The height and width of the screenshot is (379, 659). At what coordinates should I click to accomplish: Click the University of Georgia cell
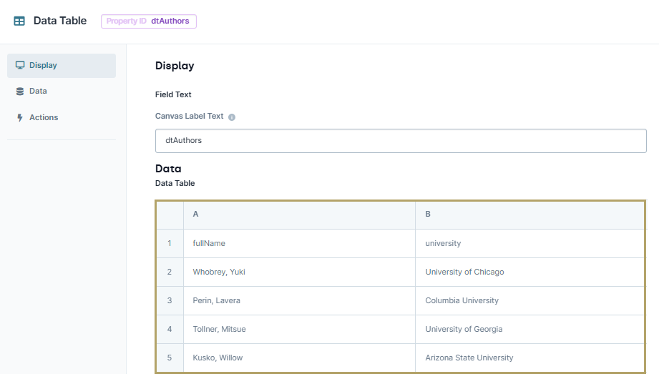530,329
